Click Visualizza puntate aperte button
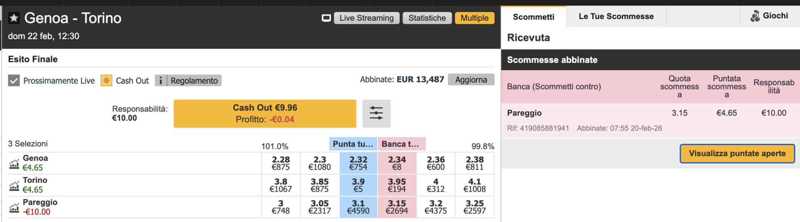The image size is (800, 222). tap(737, 153)
